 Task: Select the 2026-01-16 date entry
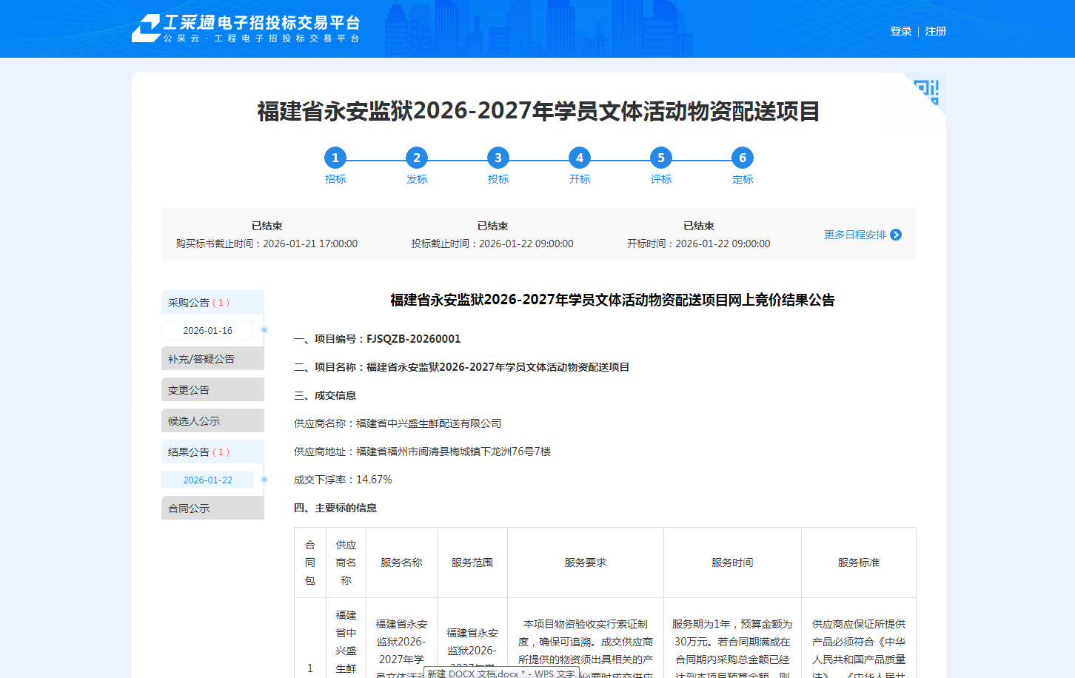coord(208,331)
